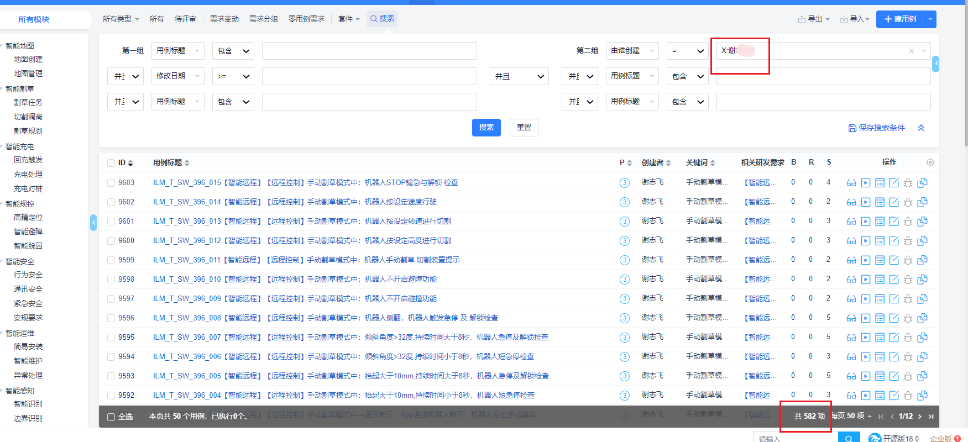
Task: View results list icon for case 9595
Action: (880, 338)
